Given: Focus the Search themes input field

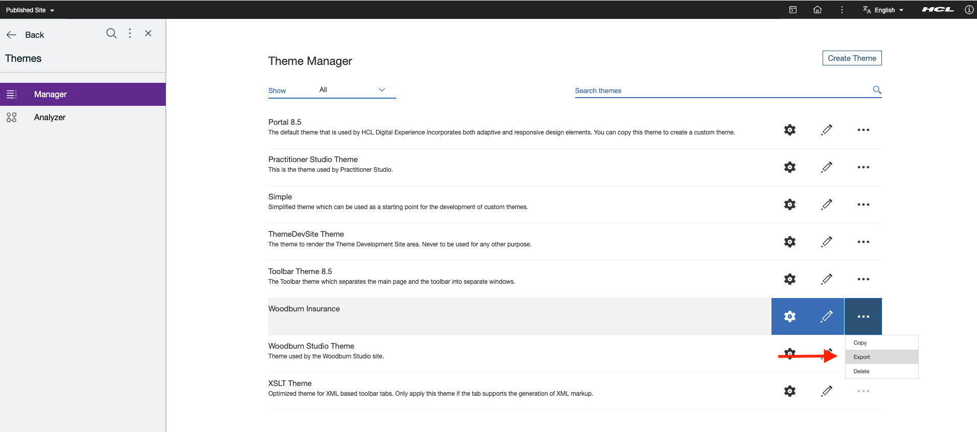Looking at the screenshot, I should (x=721, y=90).
